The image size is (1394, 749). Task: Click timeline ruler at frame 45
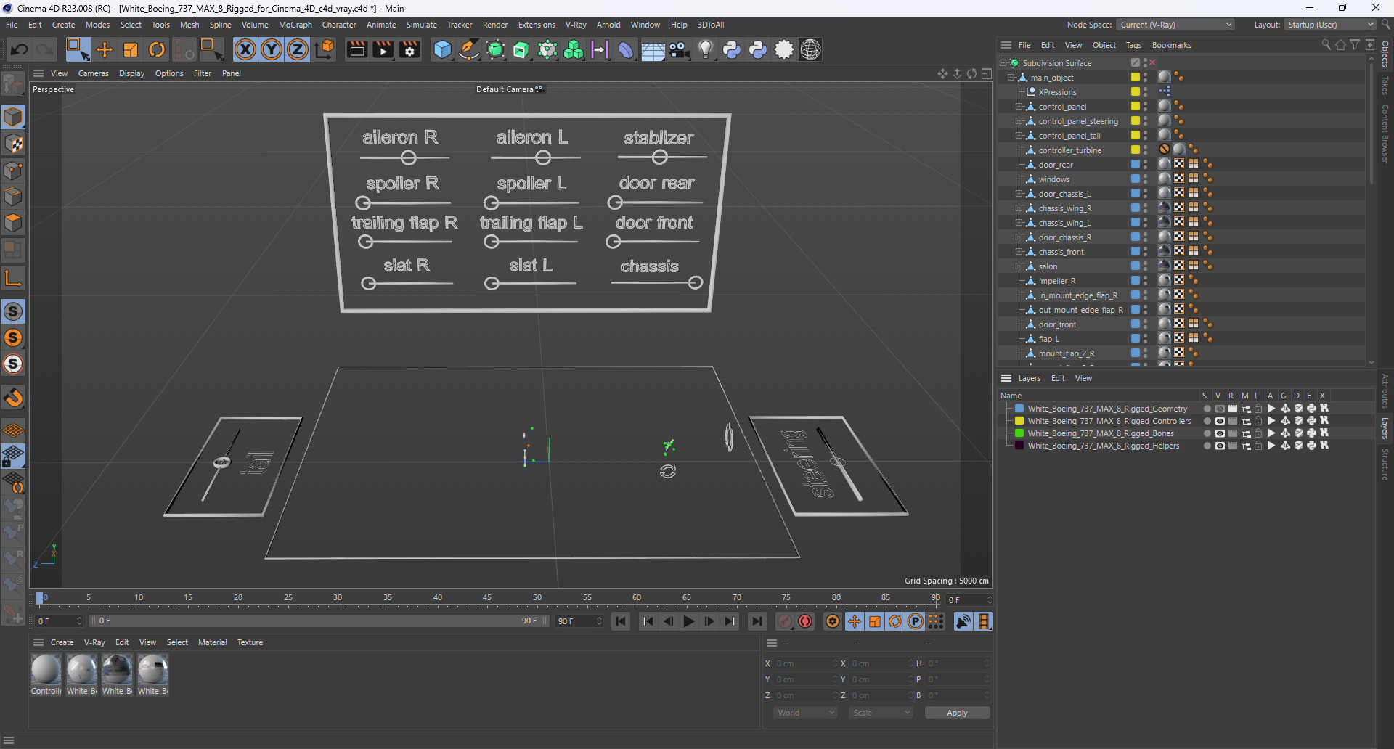[x=487, y=599]
